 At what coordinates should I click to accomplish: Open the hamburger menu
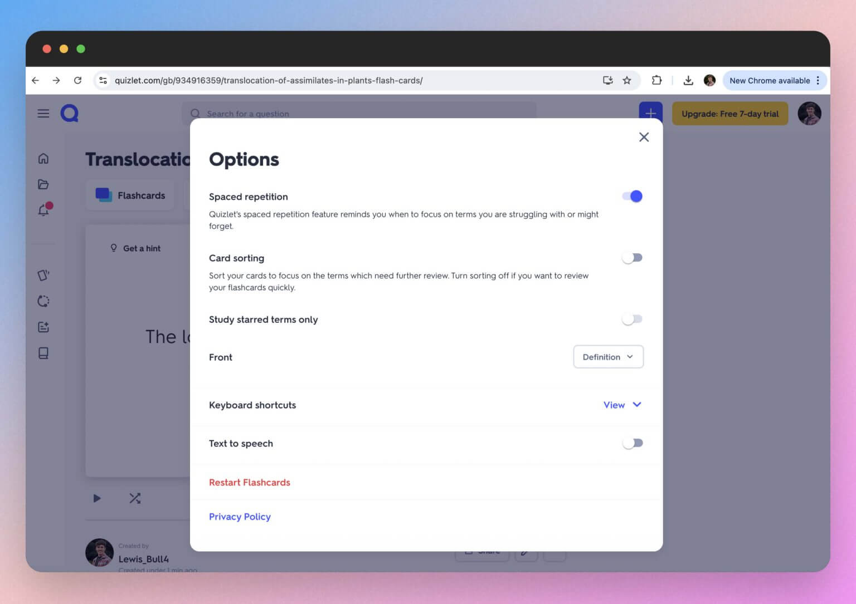coord(43,113)
